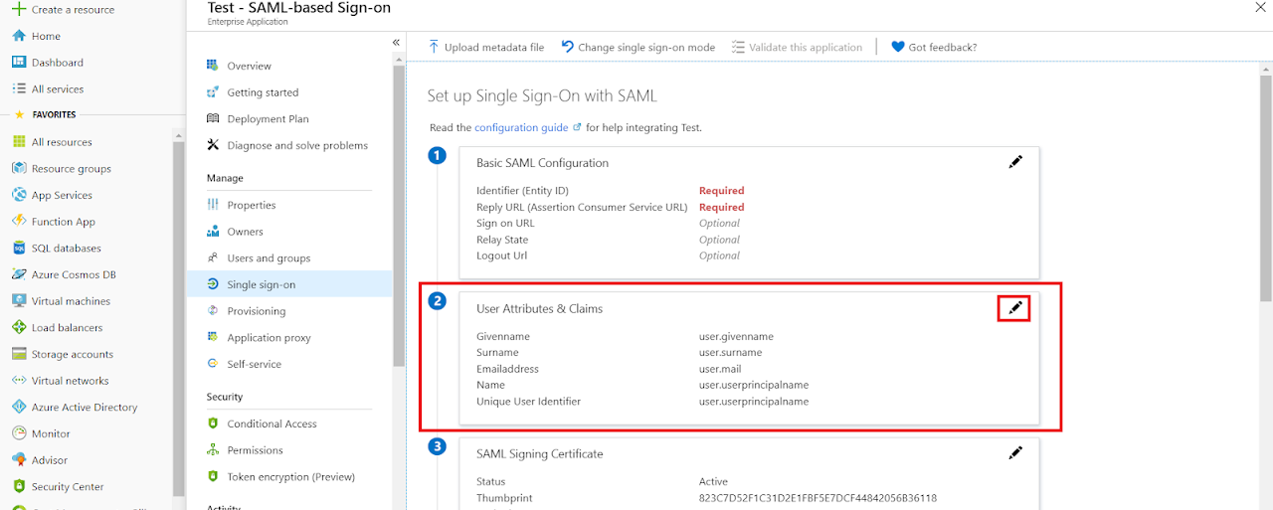Click the Upload metadata file arrow icon

pyautogui.click(x=434, y=47)
